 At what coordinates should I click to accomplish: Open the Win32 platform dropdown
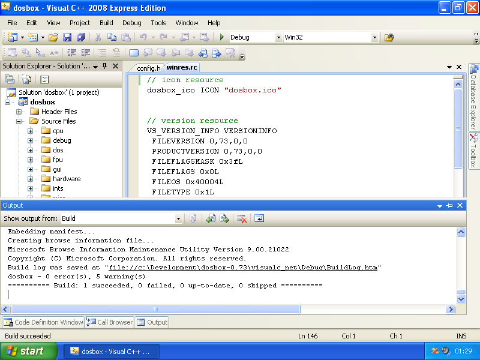point(374,37)
